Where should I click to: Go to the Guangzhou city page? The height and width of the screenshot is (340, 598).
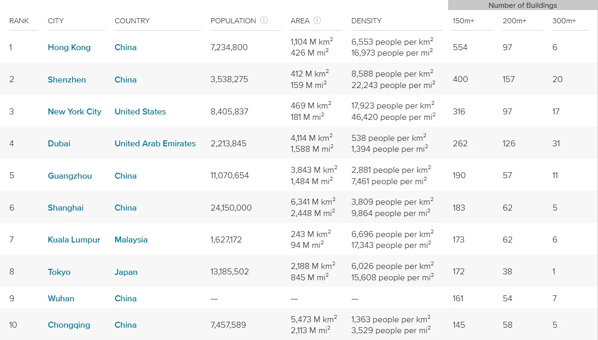click(70, 176)
